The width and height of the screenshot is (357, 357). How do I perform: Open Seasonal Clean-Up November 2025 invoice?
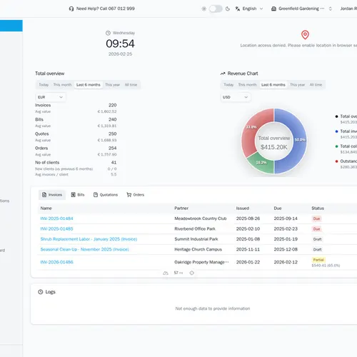pos(84,249)
